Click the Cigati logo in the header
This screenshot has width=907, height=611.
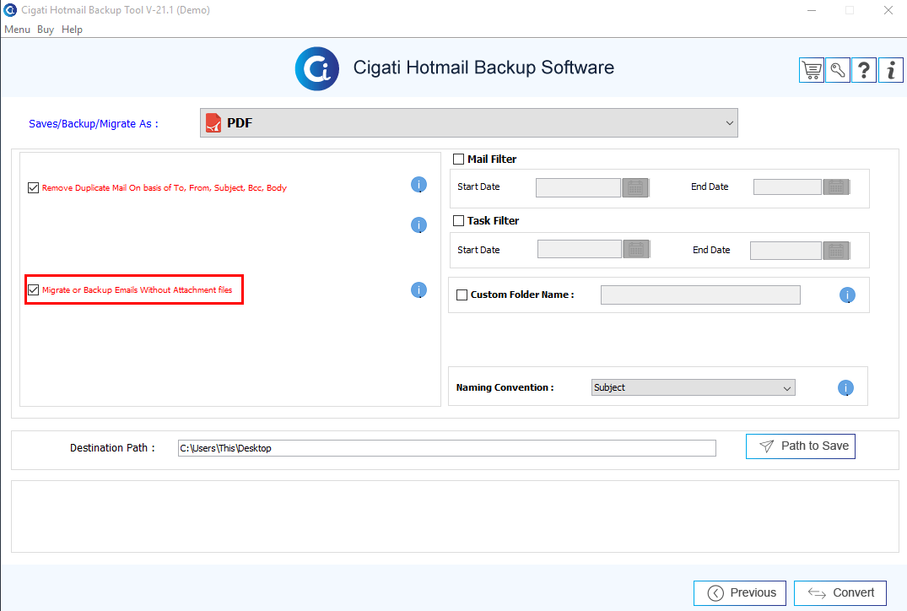[317, 69]
